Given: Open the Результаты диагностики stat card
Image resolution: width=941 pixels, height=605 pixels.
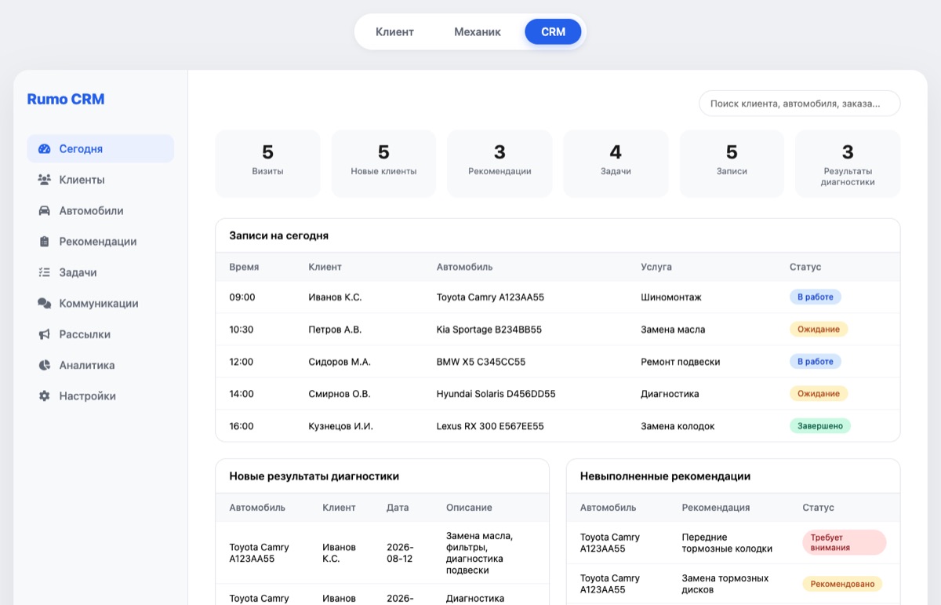Looking at the screenshot, I should (x=848, y=163).
